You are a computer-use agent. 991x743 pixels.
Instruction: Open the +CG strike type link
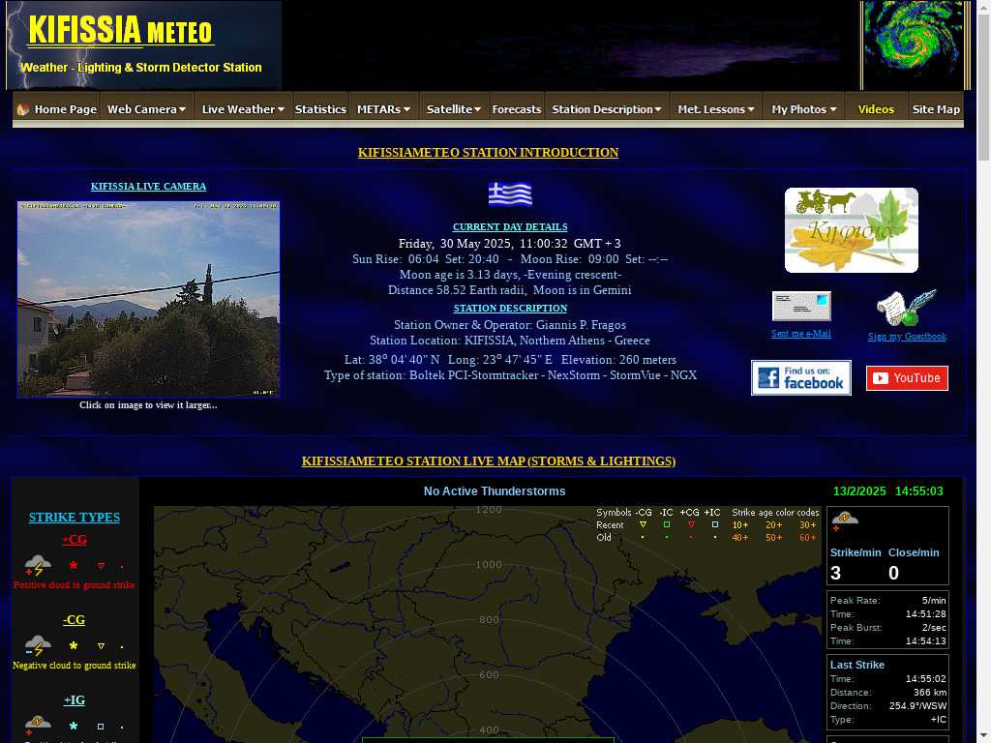pos(74,540)
